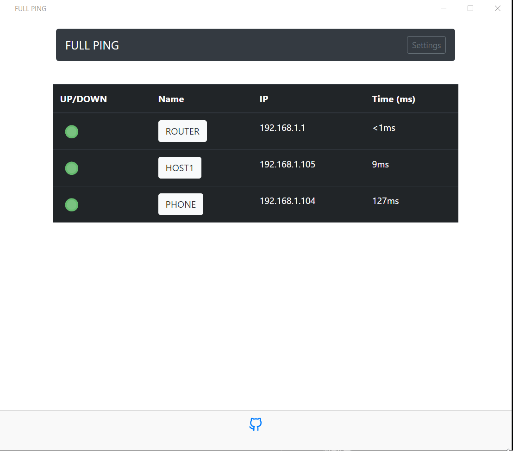Click the IP address 192.168.1.1
Image resolution: width=513 pixels, height=451 pixels.
(x=282, y=128)
